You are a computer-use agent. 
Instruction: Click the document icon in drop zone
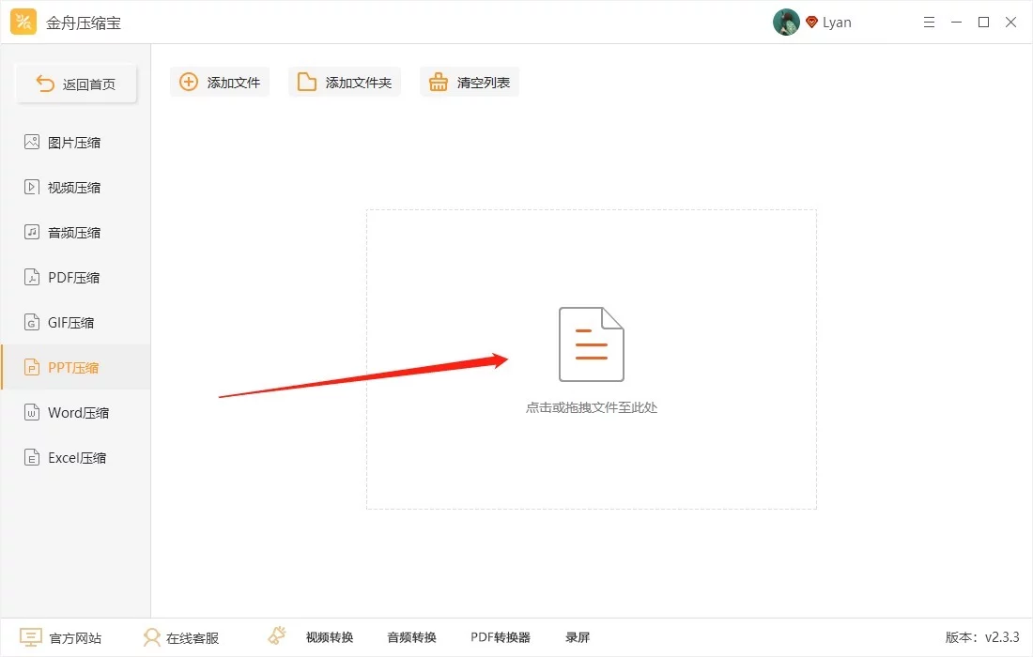[x=591, y=344]
